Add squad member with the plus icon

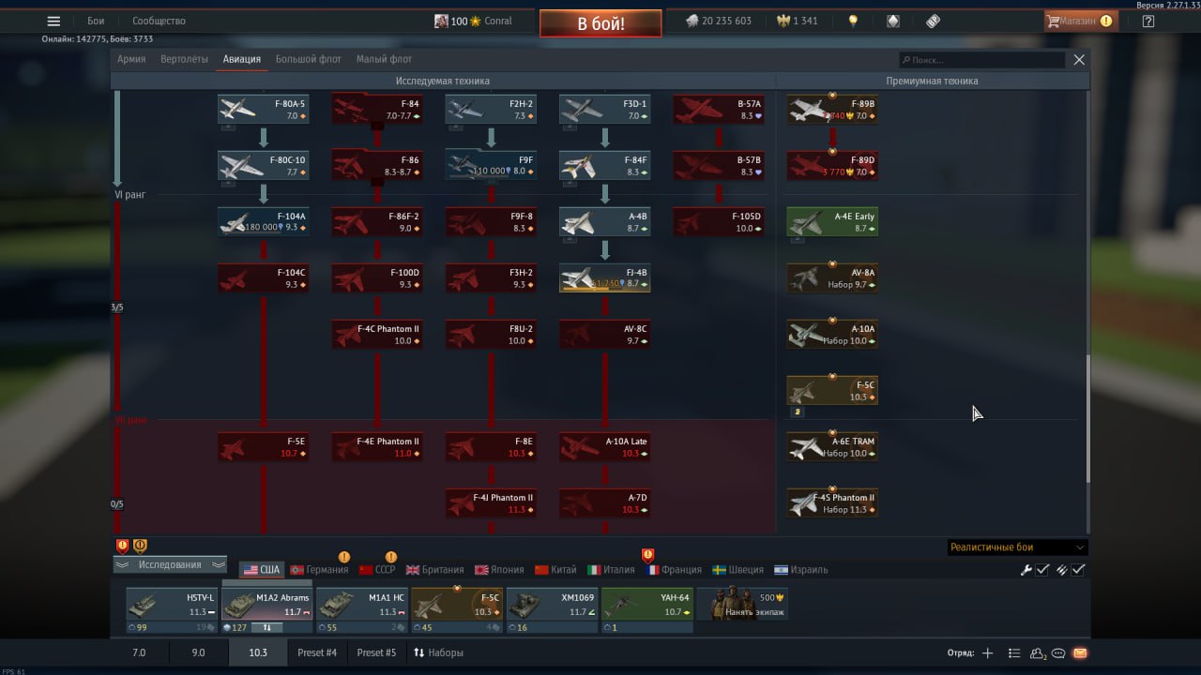point(987,652)
